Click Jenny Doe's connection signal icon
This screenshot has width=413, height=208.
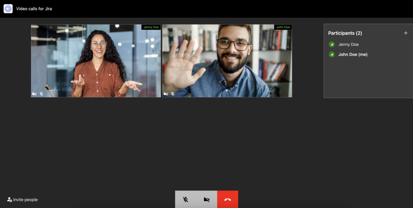click(332, 44)
